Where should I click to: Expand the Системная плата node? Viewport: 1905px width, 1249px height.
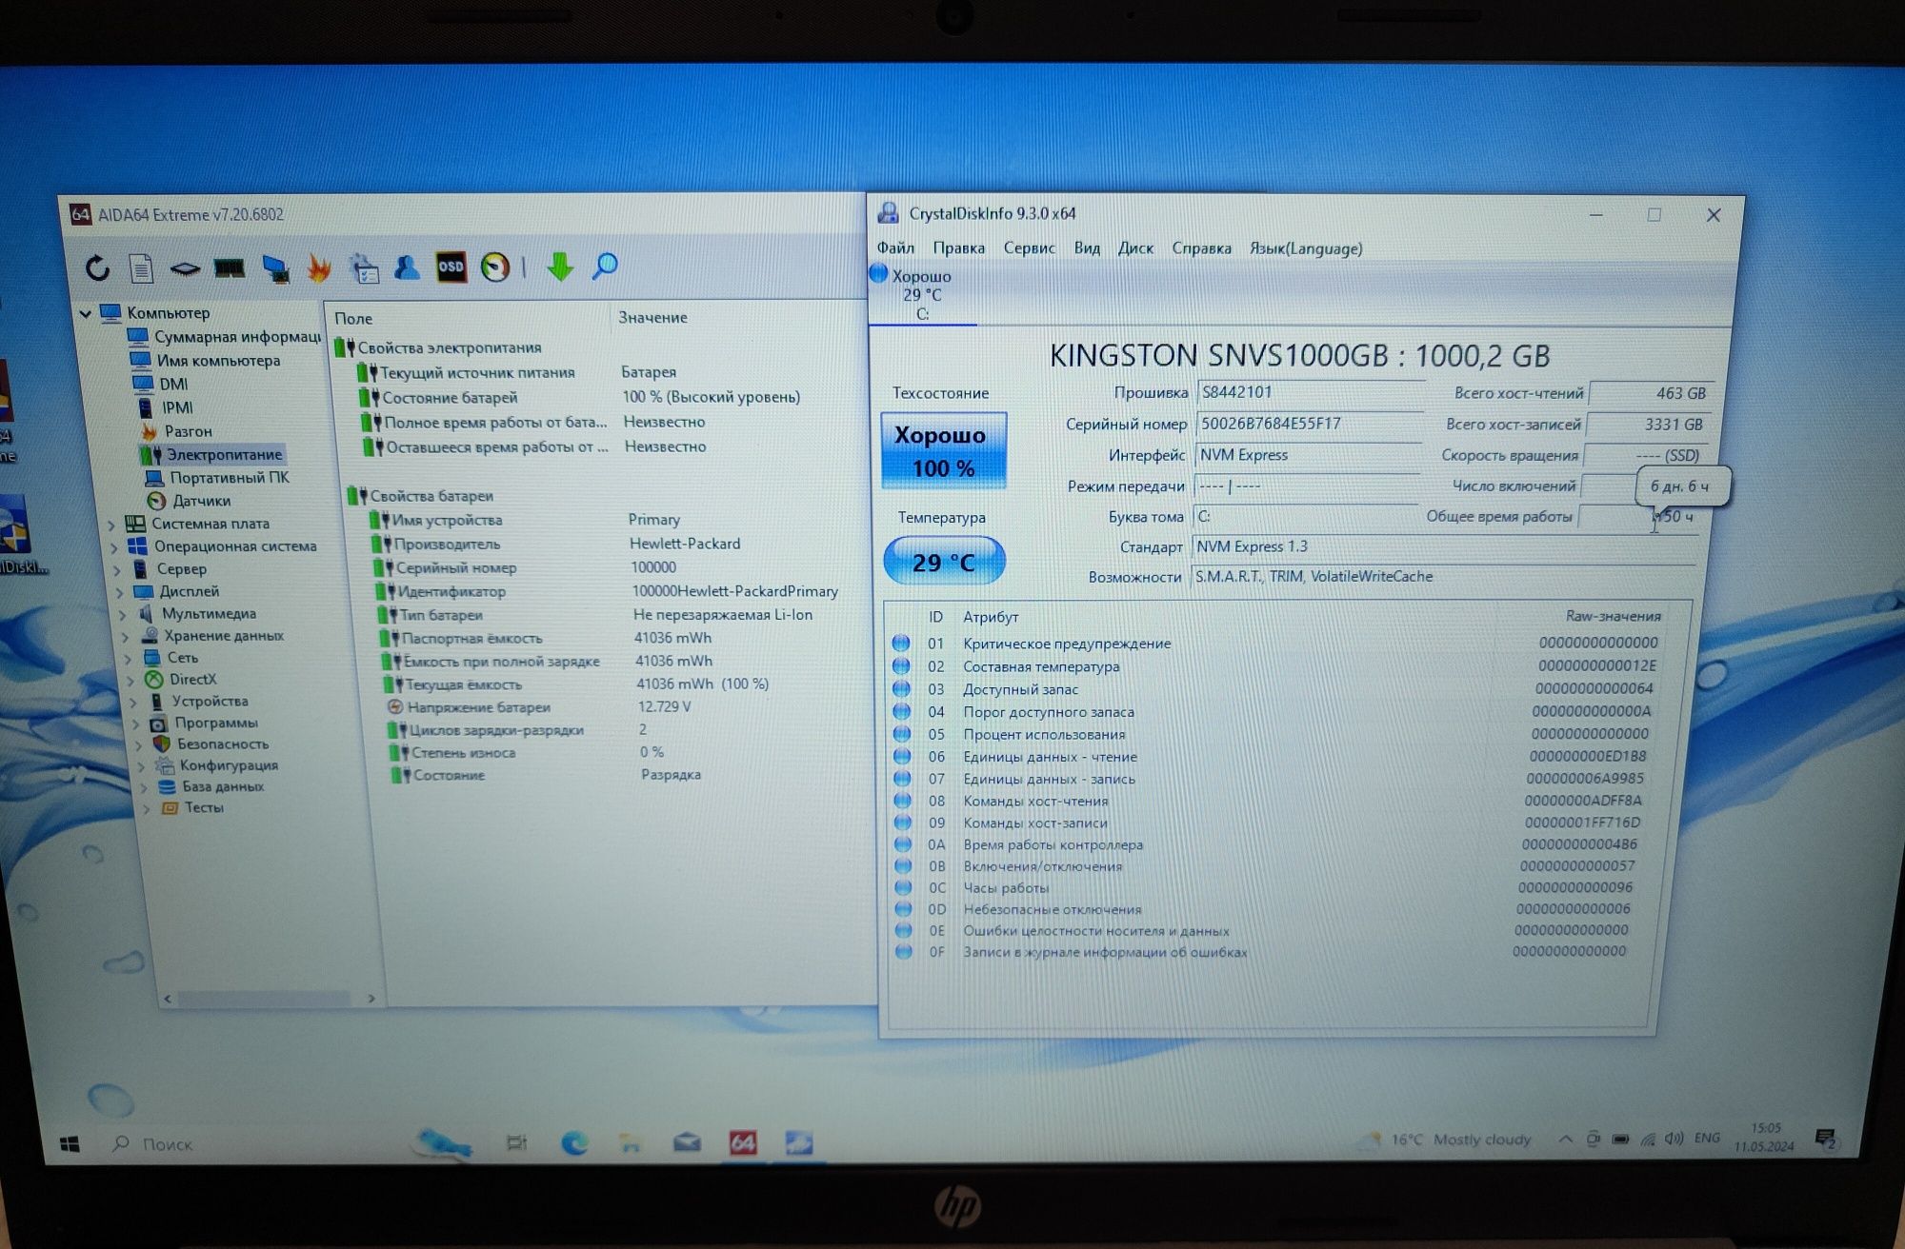click(x=112, y=525)
